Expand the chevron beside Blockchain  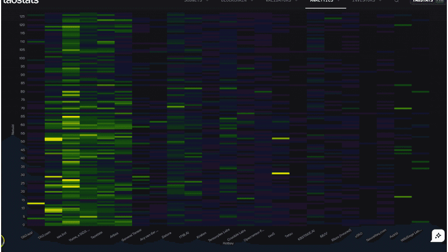pos(251,1)
